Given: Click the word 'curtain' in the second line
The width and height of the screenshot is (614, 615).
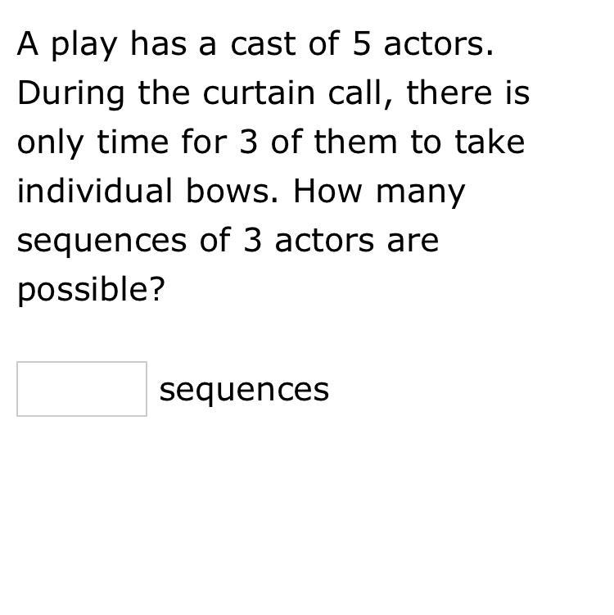Looking at the screenshot, I should tap(259, 93).
